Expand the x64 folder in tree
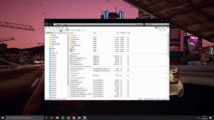Image resolution: width=214 pixels, height=120 pixels. pos(48,51)
